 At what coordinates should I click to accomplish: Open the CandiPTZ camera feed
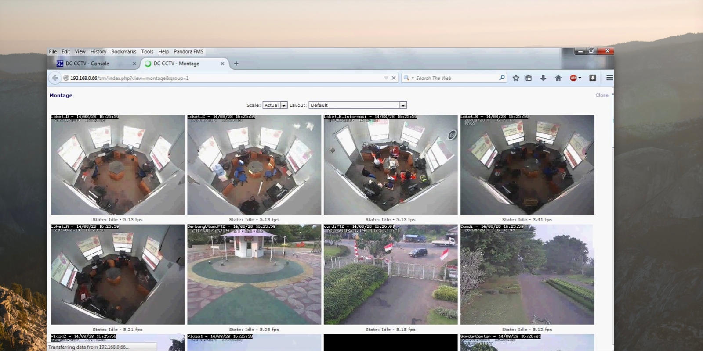coord(391,275)
